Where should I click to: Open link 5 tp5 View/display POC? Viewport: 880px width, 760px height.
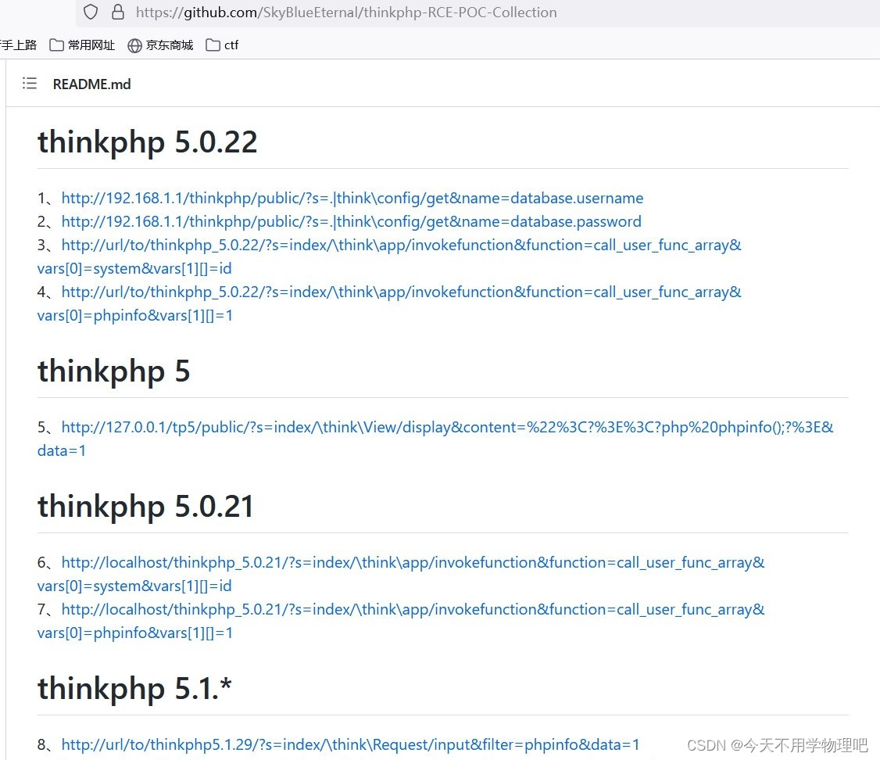pos(447,428)
